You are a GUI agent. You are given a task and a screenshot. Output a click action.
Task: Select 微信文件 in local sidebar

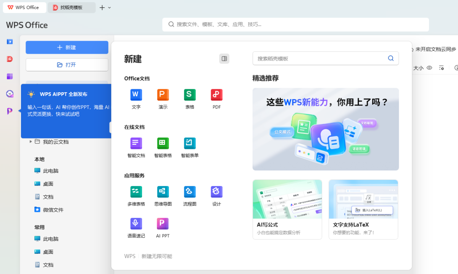[53, 210]
